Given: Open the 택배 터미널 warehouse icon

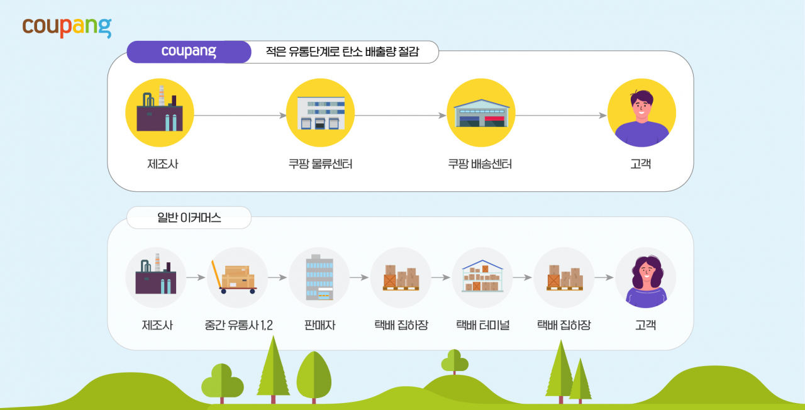Looking at the screenshot, I should click(482, 277).
